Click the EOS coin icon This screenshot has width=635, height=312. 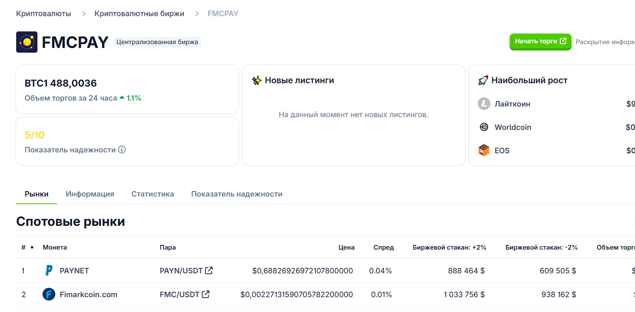(x=484, y=150)
